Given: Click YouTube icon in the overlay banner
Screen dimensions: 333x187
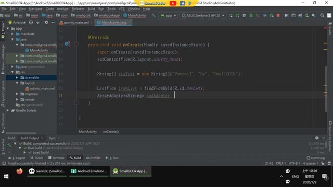Looking at the screenshot, I should pos(173,3).
